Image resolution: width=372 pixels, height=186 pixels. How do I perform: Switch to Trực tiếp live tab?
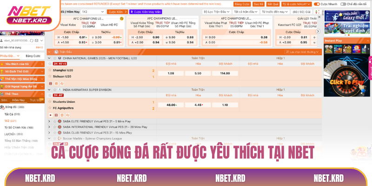[36, 100]
